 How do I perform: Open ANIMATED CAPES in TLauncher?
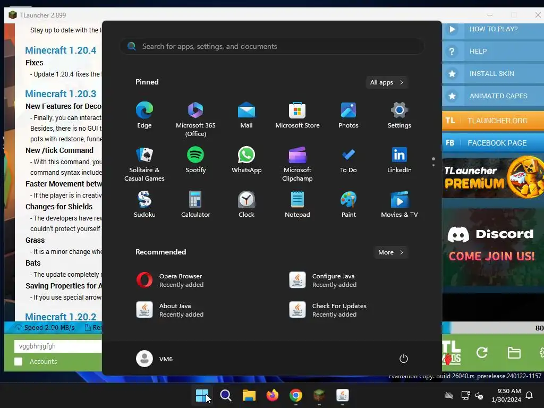point(493,96)
